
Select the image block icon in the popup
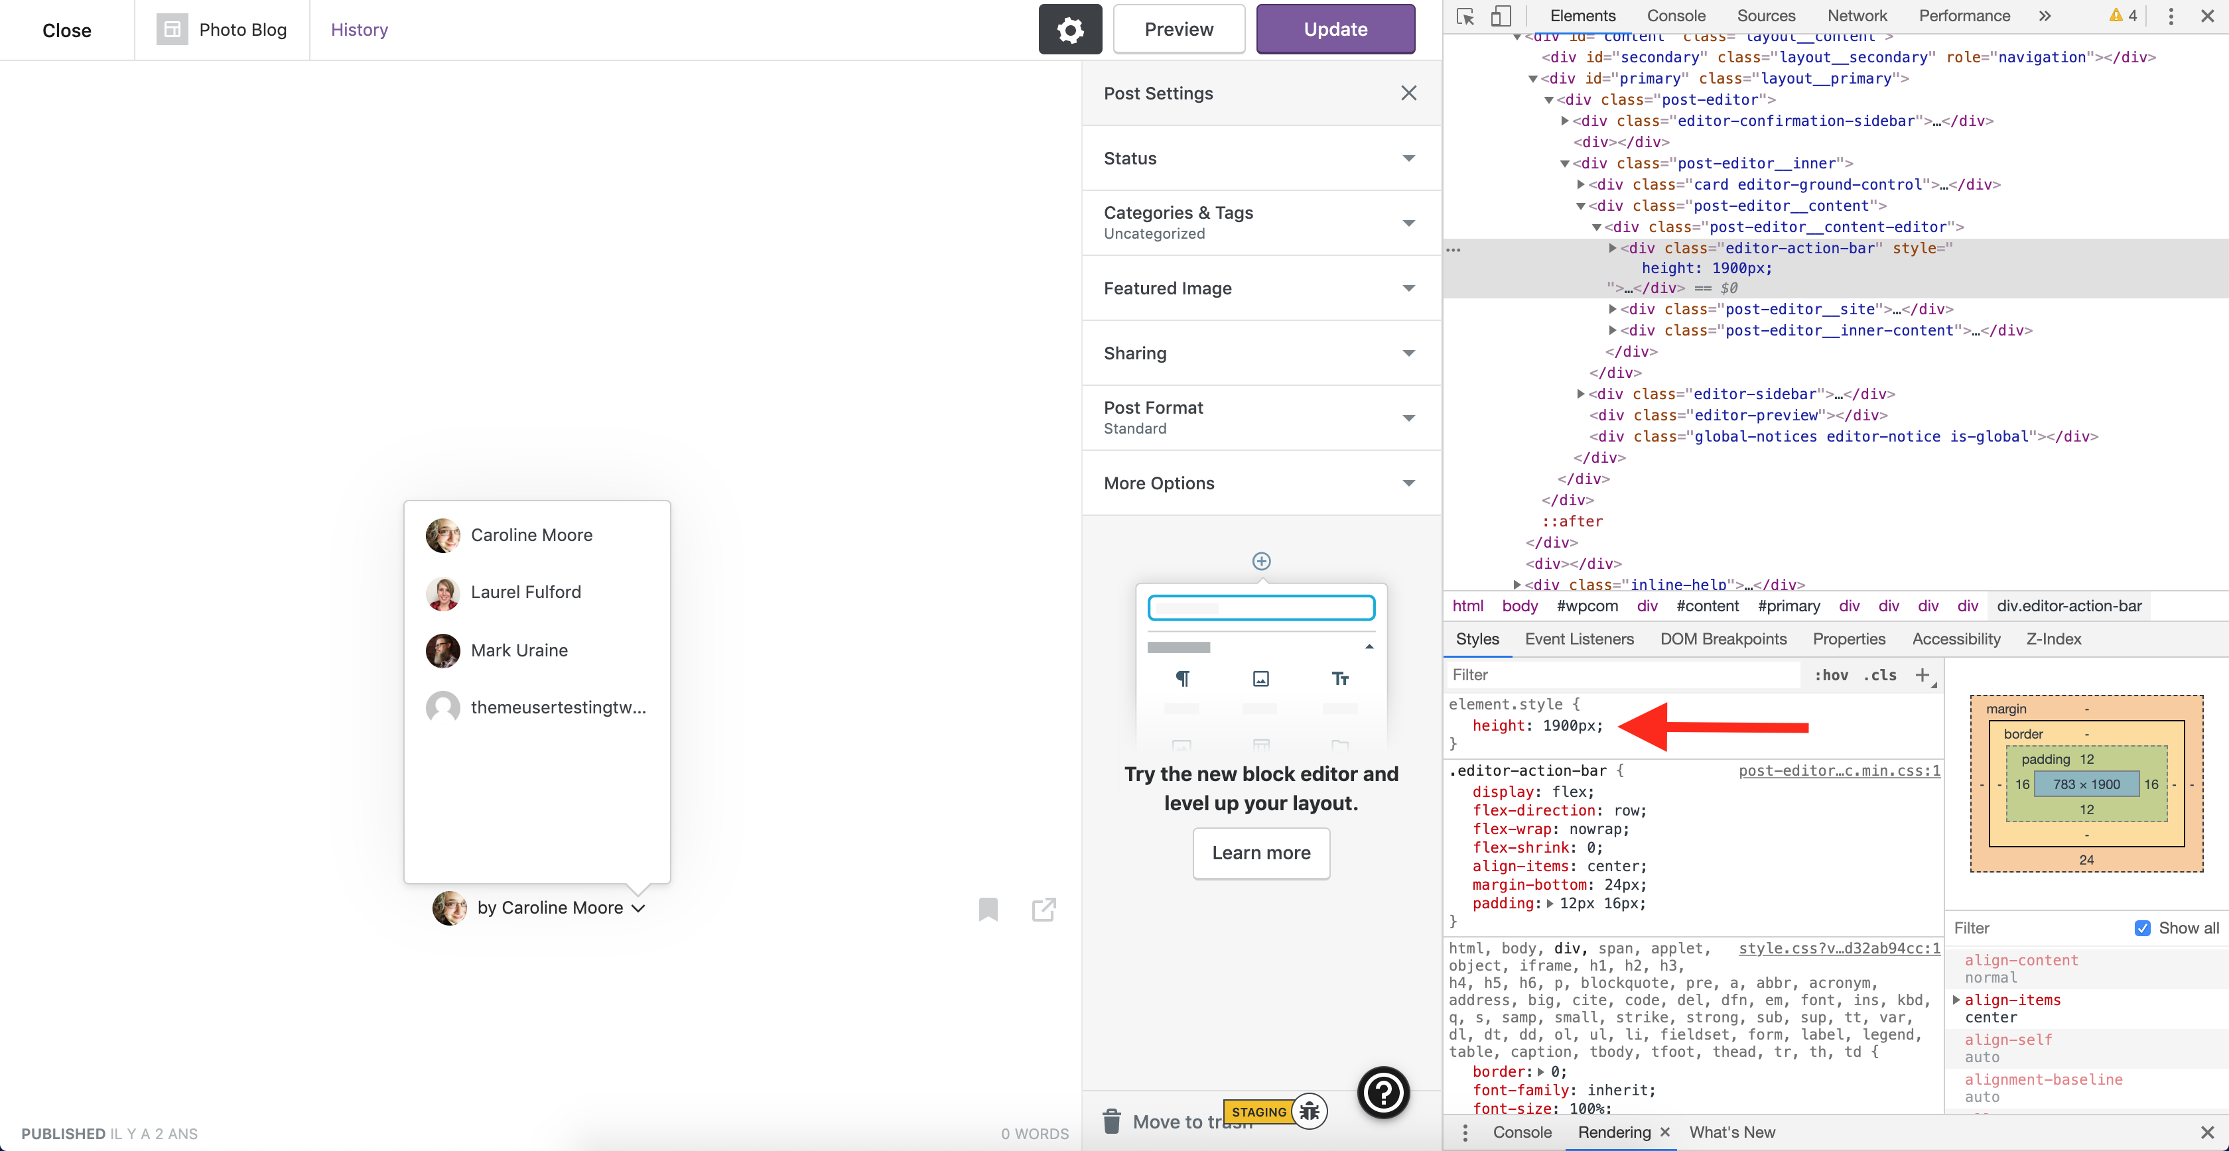(1260, 678)
